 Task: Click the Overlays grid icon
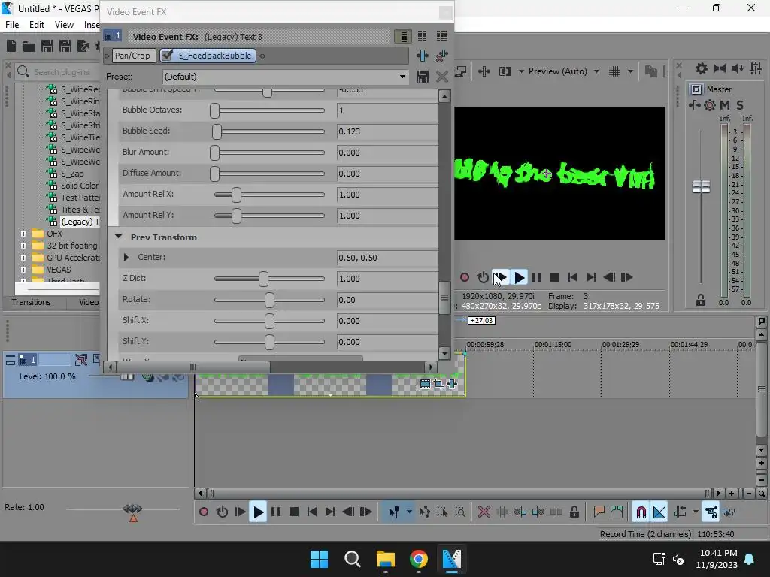click(x=614, y=71)
